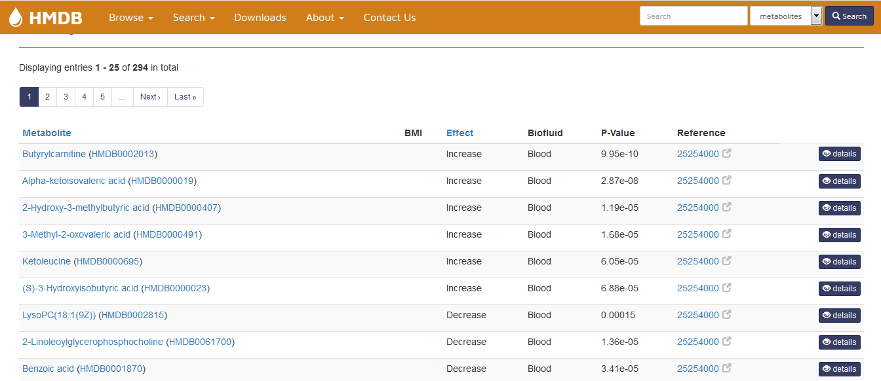The image size is (881, 381).
Task: Click external link icon in Alpha-ketoisovaleric acid row
Action: (x=726, y=181)
